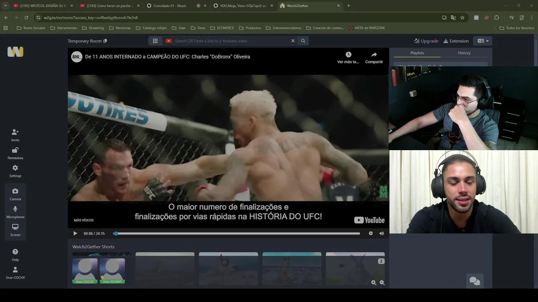This screenshot has width=538, height=302.
Task: Open the channel avatar in video header
Action: pos(76,57)
